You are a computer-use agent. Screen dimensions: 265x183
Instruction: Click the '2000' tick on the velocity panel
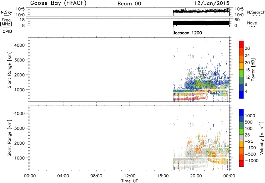pyautogui.click(x=20, y=143)
